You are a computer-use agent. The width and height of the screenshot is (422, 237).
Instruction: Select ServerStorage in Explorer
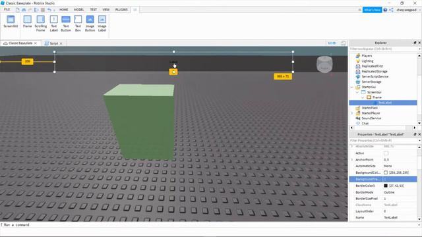(x=371, y=82)
